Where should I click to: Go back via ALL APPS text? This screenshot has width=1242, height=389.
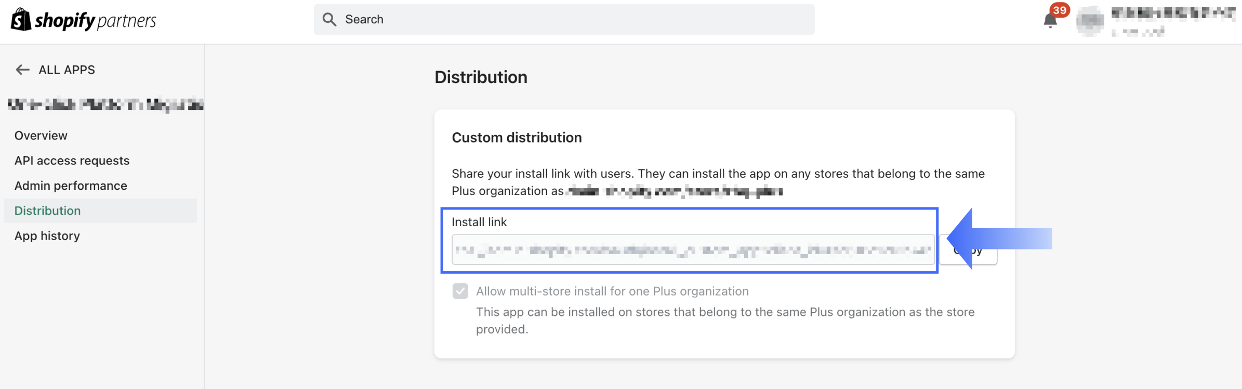tap(67, 70)
